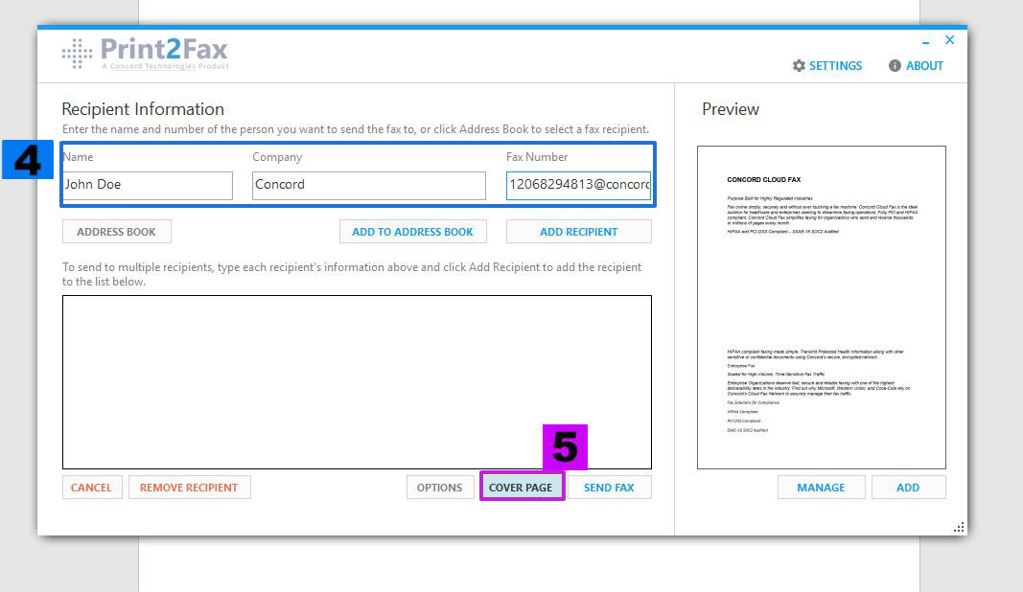Click Manage under the preview
The height and width of the screenshot is (592, 1023).
[x=821, y=488]
